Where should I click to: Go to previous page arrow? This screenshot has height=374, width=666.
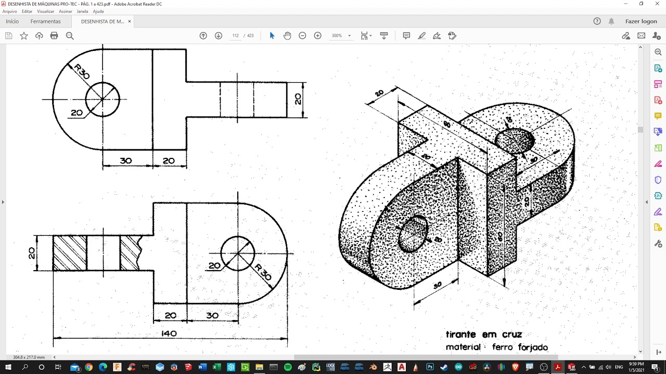(x=203, y=36)
